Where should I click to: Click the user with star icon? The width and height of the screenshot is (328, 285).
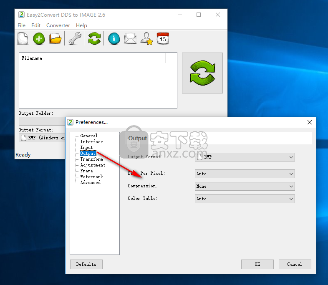146,38
